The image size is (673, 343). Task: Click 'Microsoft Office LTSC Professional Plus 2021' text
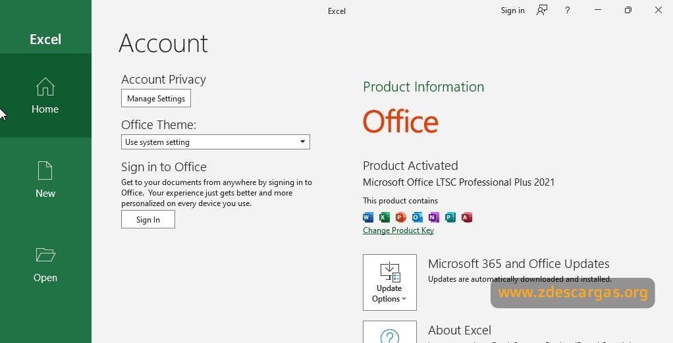point(459,182)
